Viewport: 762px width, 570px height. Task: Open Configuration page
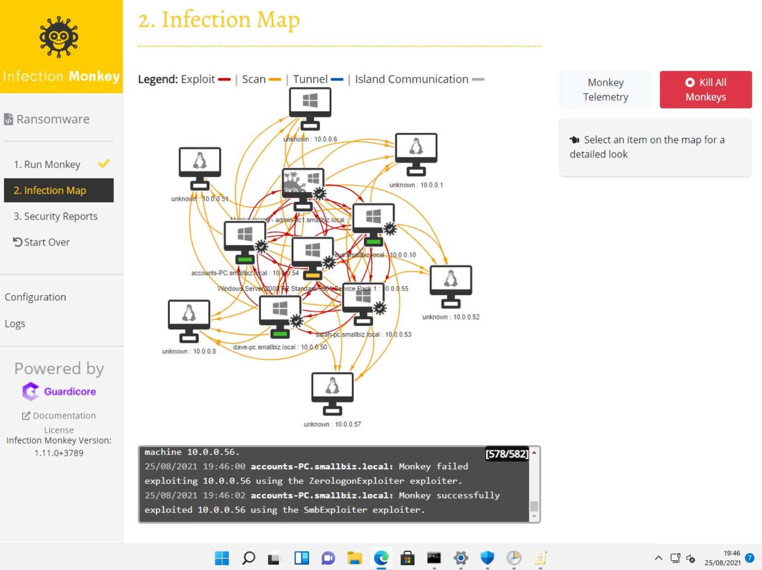tap(35, 297)
